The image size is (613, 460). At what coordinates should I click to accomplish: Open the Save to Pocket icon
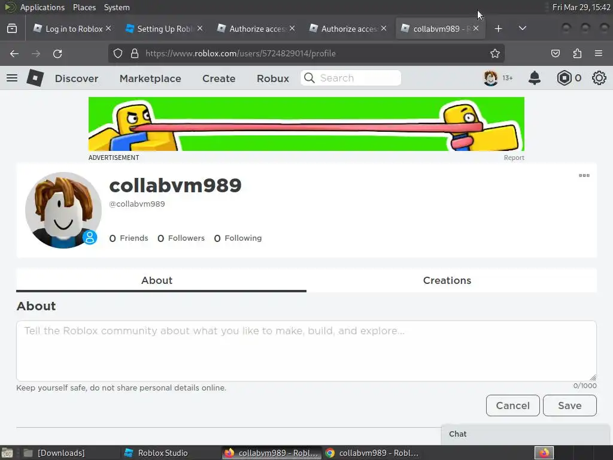click(x=555, y=53)
